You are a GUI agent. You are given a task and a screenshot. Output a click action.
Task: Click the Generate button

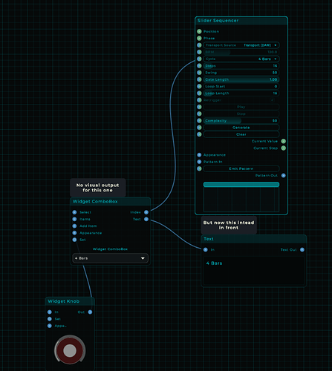(241, 128)
